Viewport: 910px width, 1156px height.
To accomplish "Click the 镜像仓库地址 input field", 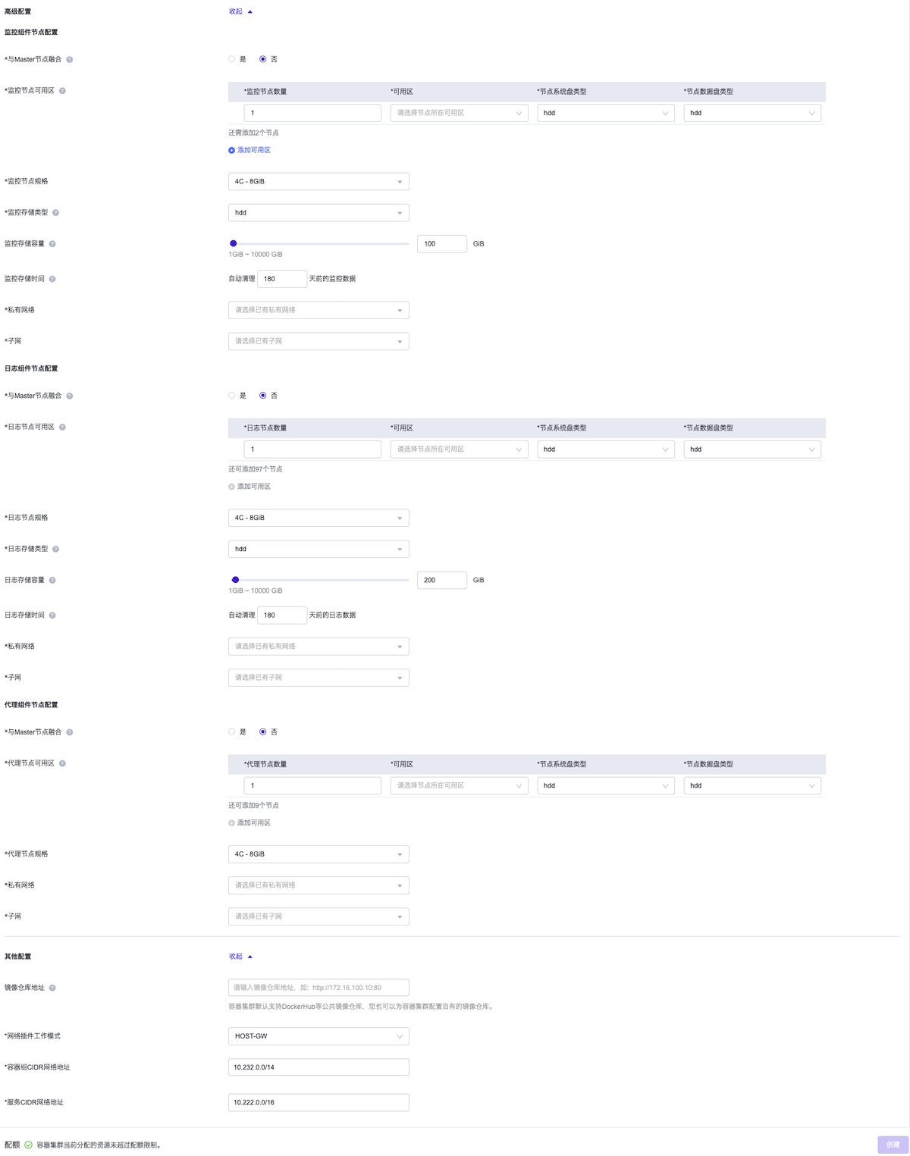I will (318, 988).
